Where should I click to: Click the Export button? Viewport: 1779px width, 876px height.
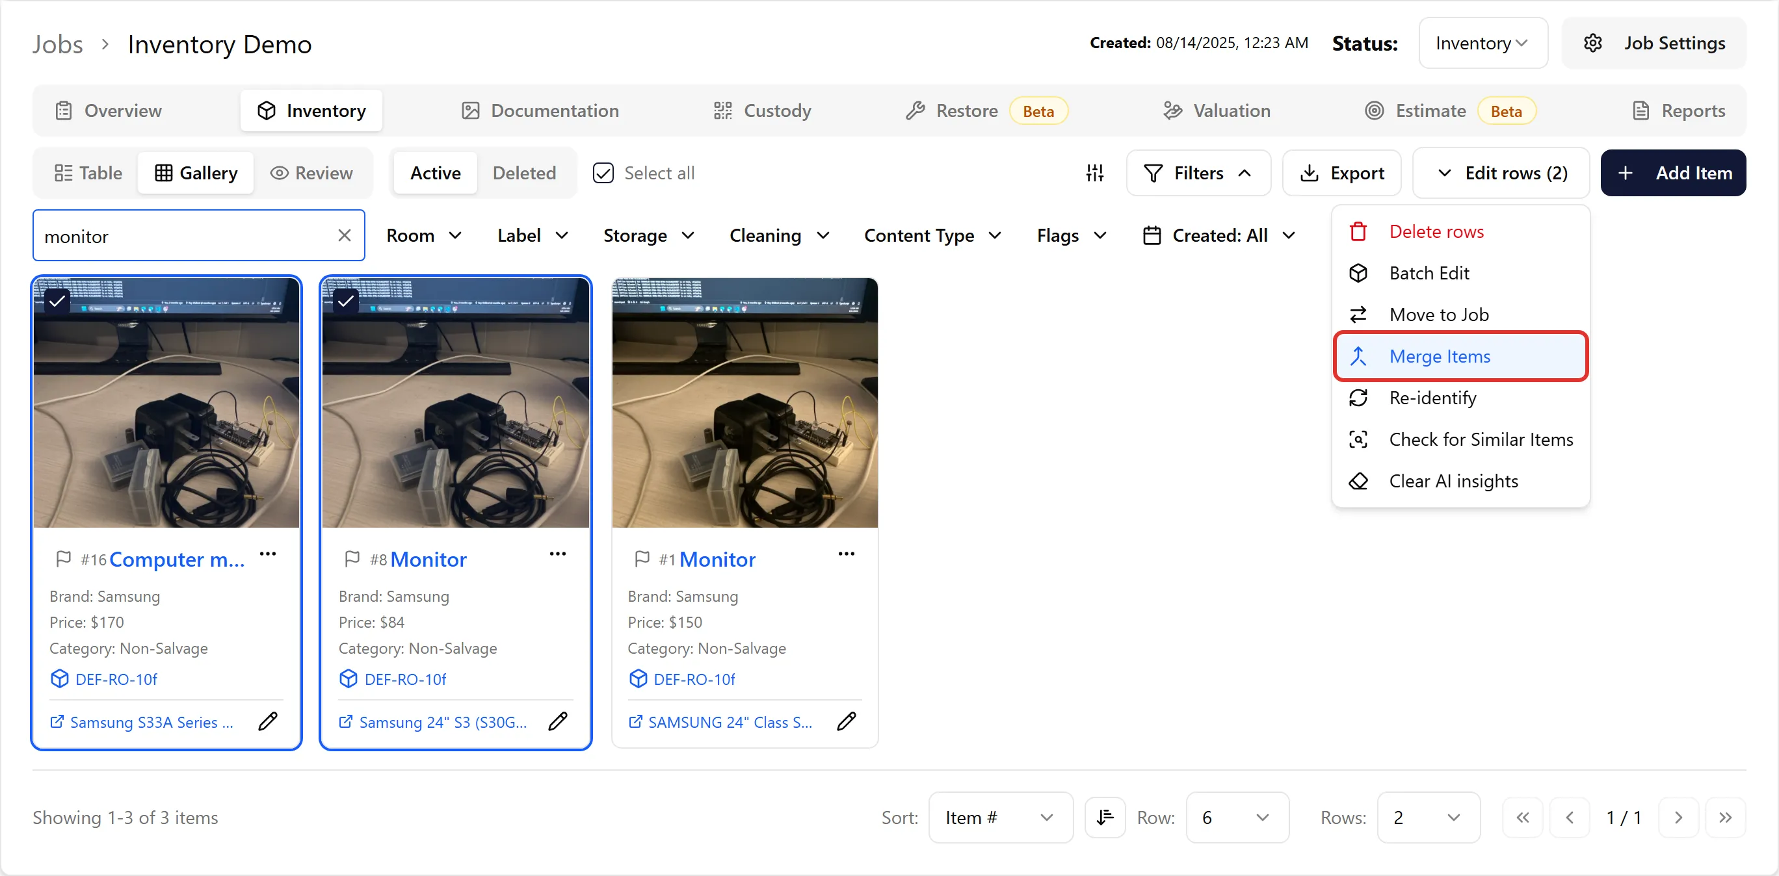click(x=1342, y=173)
